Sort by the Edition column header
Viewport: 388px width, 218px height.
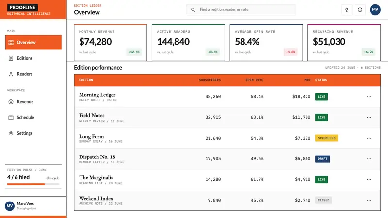tap(86, 80)
